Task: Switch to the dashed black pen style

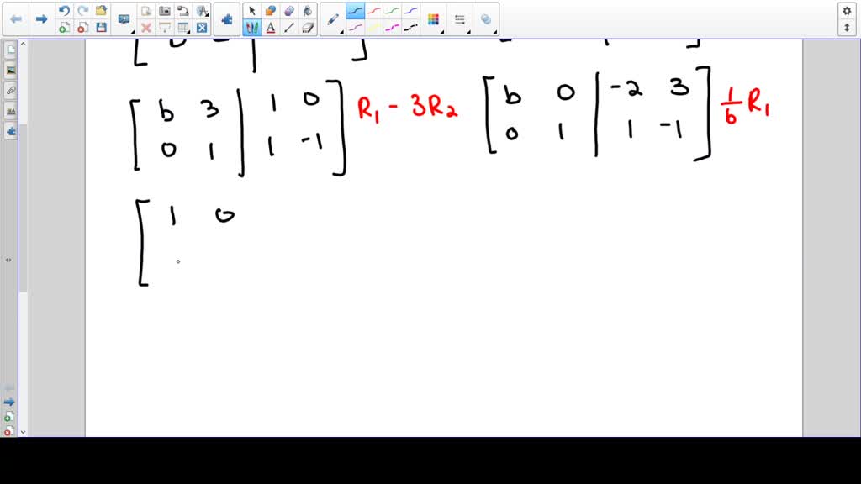Action: (x=409, y=26)
